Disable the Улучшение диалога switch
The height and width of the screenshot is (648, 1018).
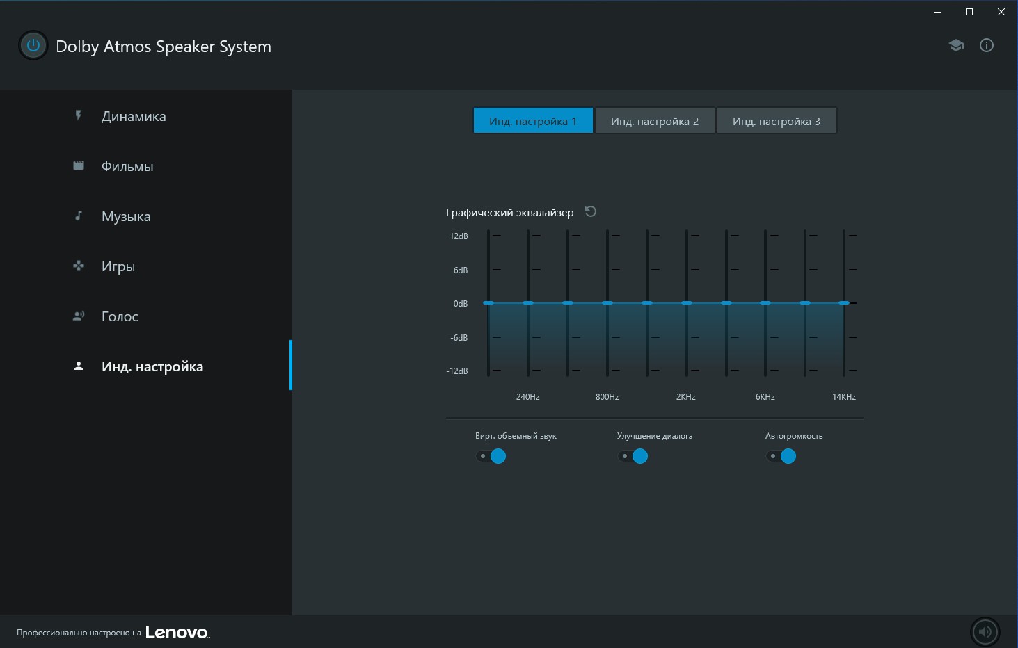click(x=633, y=456)
